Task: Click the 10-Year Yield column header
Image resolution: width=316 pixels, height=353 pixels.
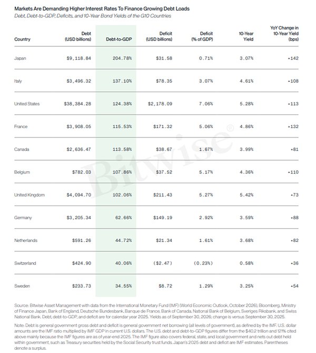Action: [x=246, y=36]
